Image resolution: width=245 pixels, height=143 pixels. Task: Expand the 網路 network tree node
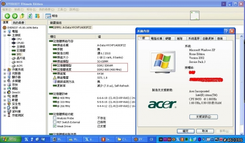(x=5, y=88)
